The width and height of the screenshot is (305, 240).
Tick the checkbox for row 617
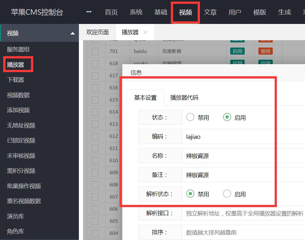pos(95,76)
